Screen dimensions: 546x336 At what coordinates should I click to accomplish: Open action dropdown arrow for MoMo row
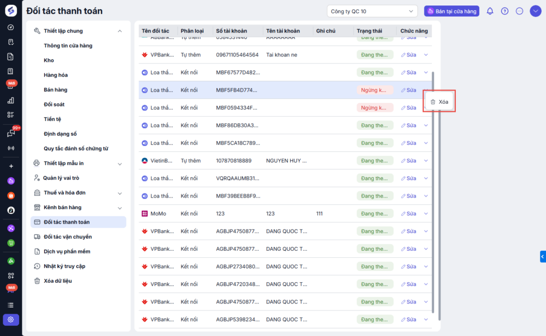click(425, 214)
